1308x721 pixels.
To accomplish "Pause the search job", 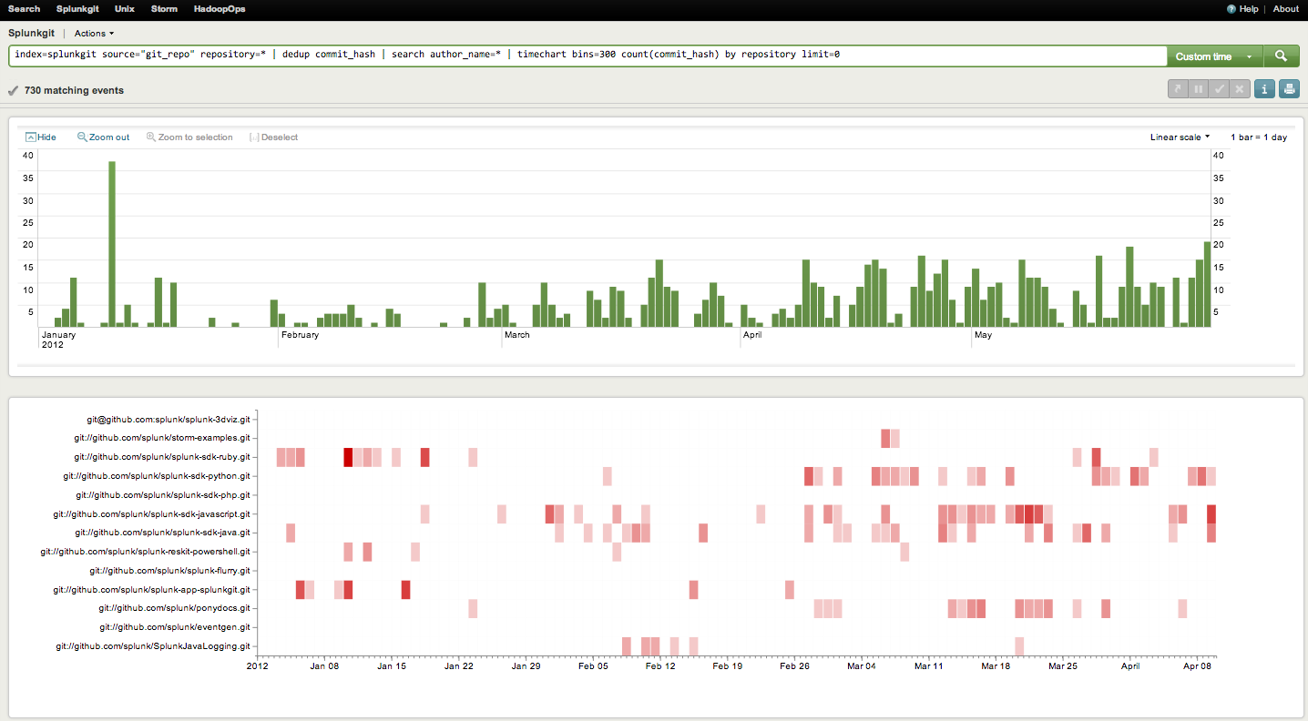I will click(1199, 88).
